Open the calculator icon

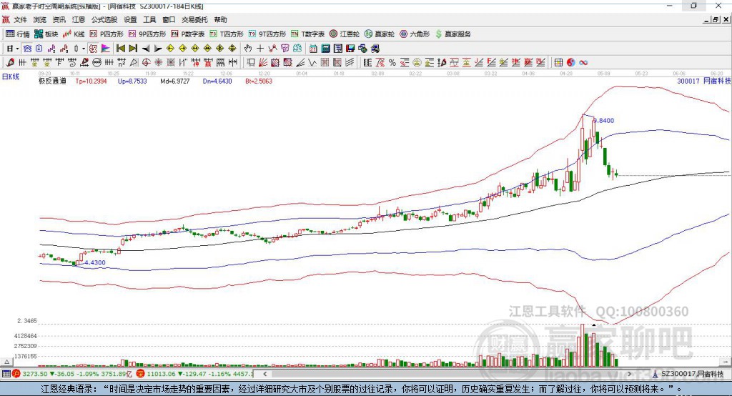pos(325,49)
